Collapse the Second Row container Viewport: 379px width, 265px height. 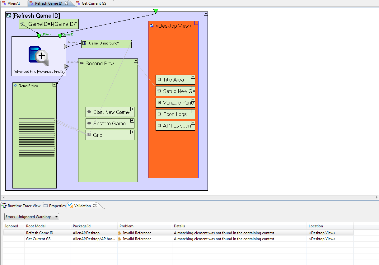(x=136, y=61)
